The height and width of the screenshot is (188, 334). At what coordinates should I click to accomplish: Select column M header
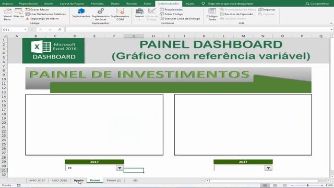(243, 36)
